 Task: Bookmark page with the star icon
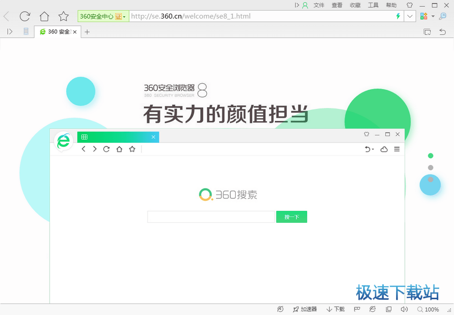coord(64,16)
